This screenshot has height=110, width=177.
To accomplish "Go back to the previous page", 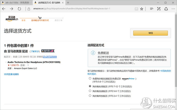I will click(x=4, y=9).
